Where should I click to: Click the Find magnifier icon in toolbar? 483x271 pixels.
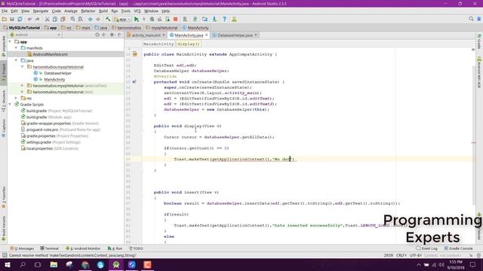[72, 19]
